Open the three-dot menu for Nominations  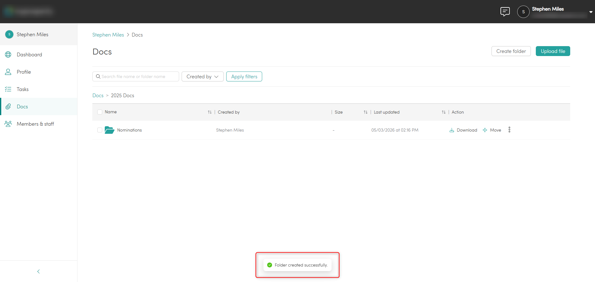click(x=509, y=130)
